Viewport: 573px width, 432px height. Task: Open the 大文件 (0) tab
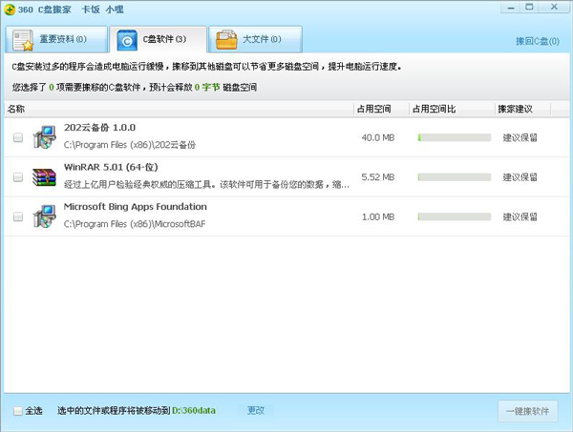pos(255,39)
